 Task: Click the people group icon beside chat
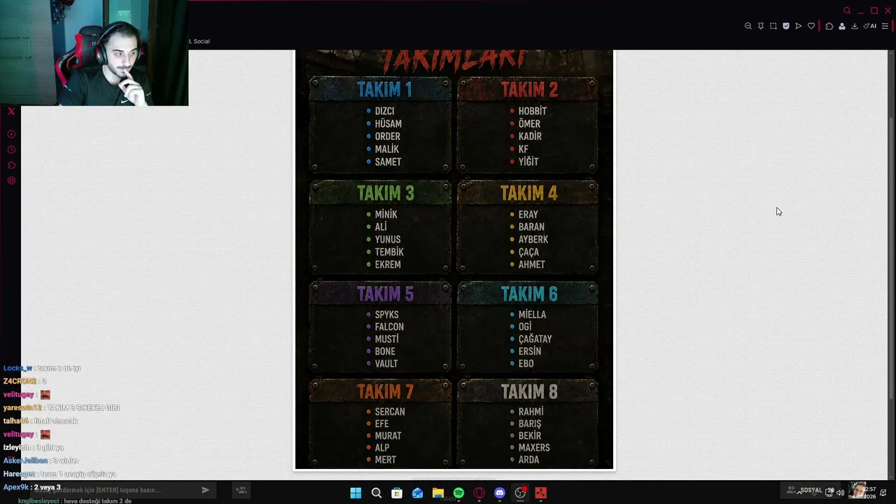click(241, 490)
